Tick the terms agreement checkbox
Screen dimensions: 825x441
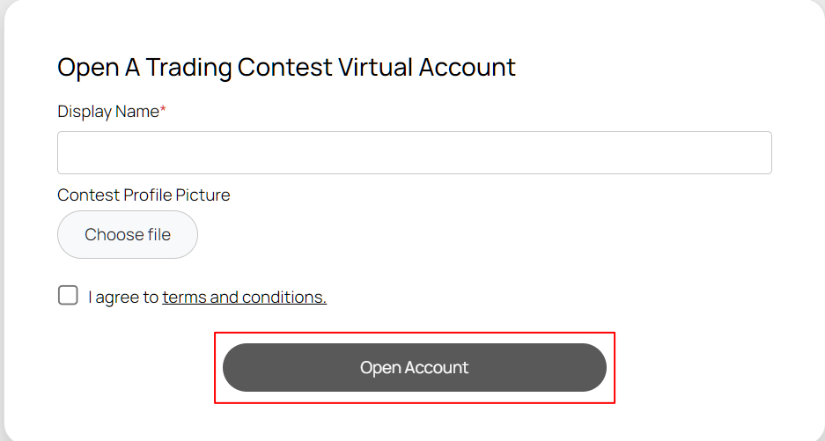click(68, 296)
